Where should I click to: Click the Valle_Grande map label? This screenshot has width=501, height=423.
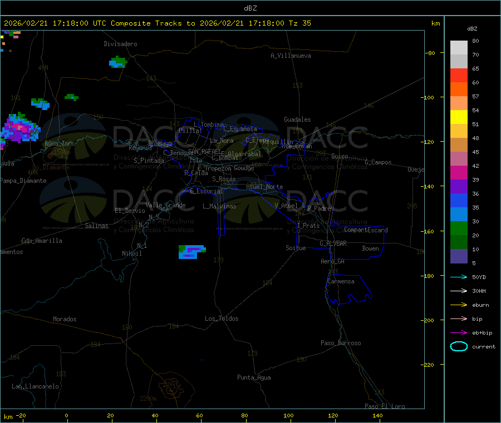(165, 205)
